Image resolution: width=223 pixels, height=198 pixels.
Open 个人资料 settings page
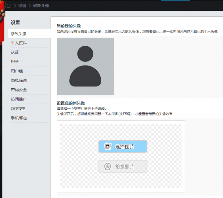[19, 43]
